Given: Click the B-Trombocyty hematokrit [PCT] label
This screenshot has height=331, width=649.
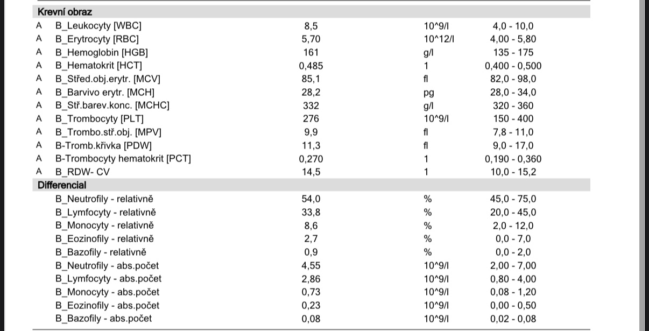Looking at the screenshot, I should tap(123, 159).
